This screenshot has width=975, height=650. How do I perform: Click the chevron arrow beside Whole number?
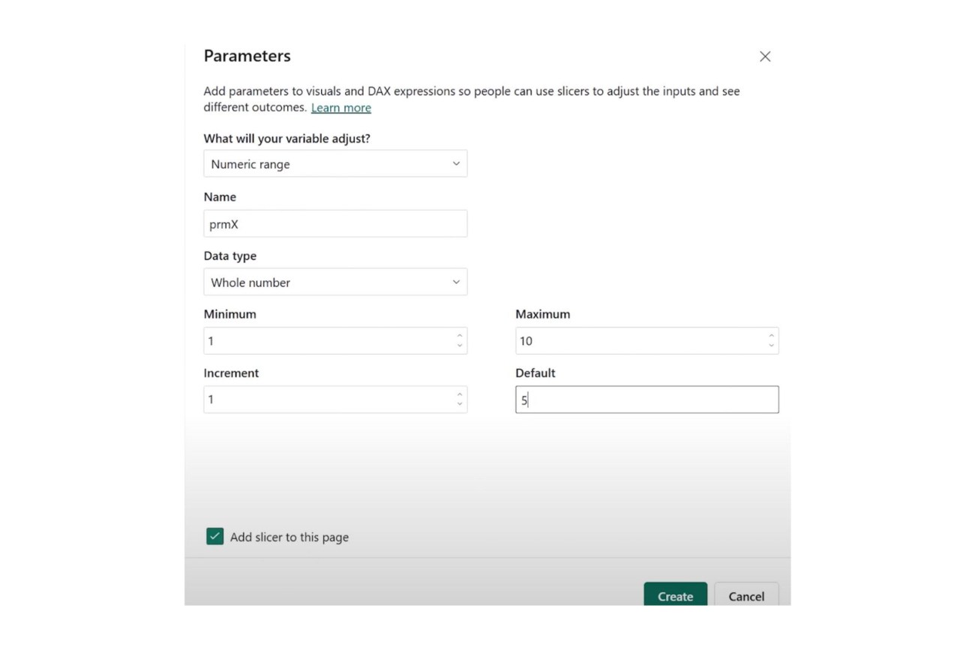click(456, 282)
